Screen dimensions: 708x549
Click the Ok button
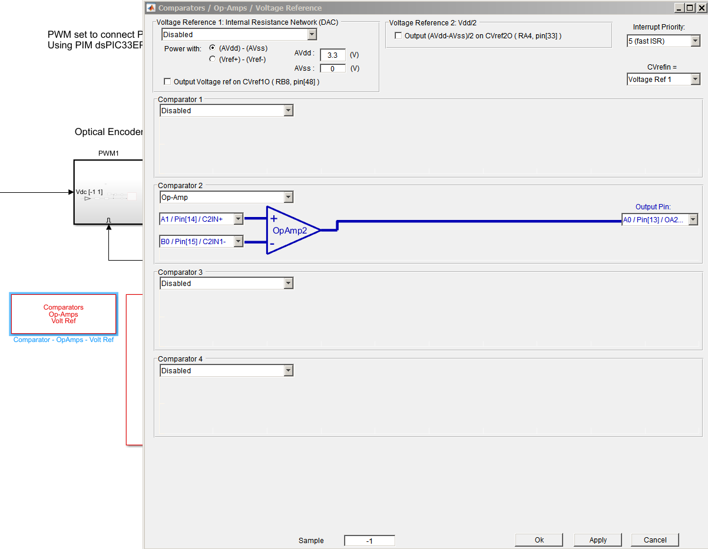pos(539,540)
